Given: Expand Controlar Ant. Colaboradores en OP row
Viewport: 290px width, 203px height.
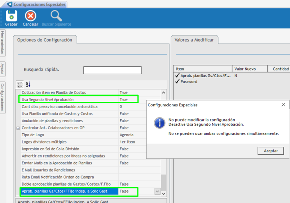Looking at the screenshot, I should pos(18,128).
